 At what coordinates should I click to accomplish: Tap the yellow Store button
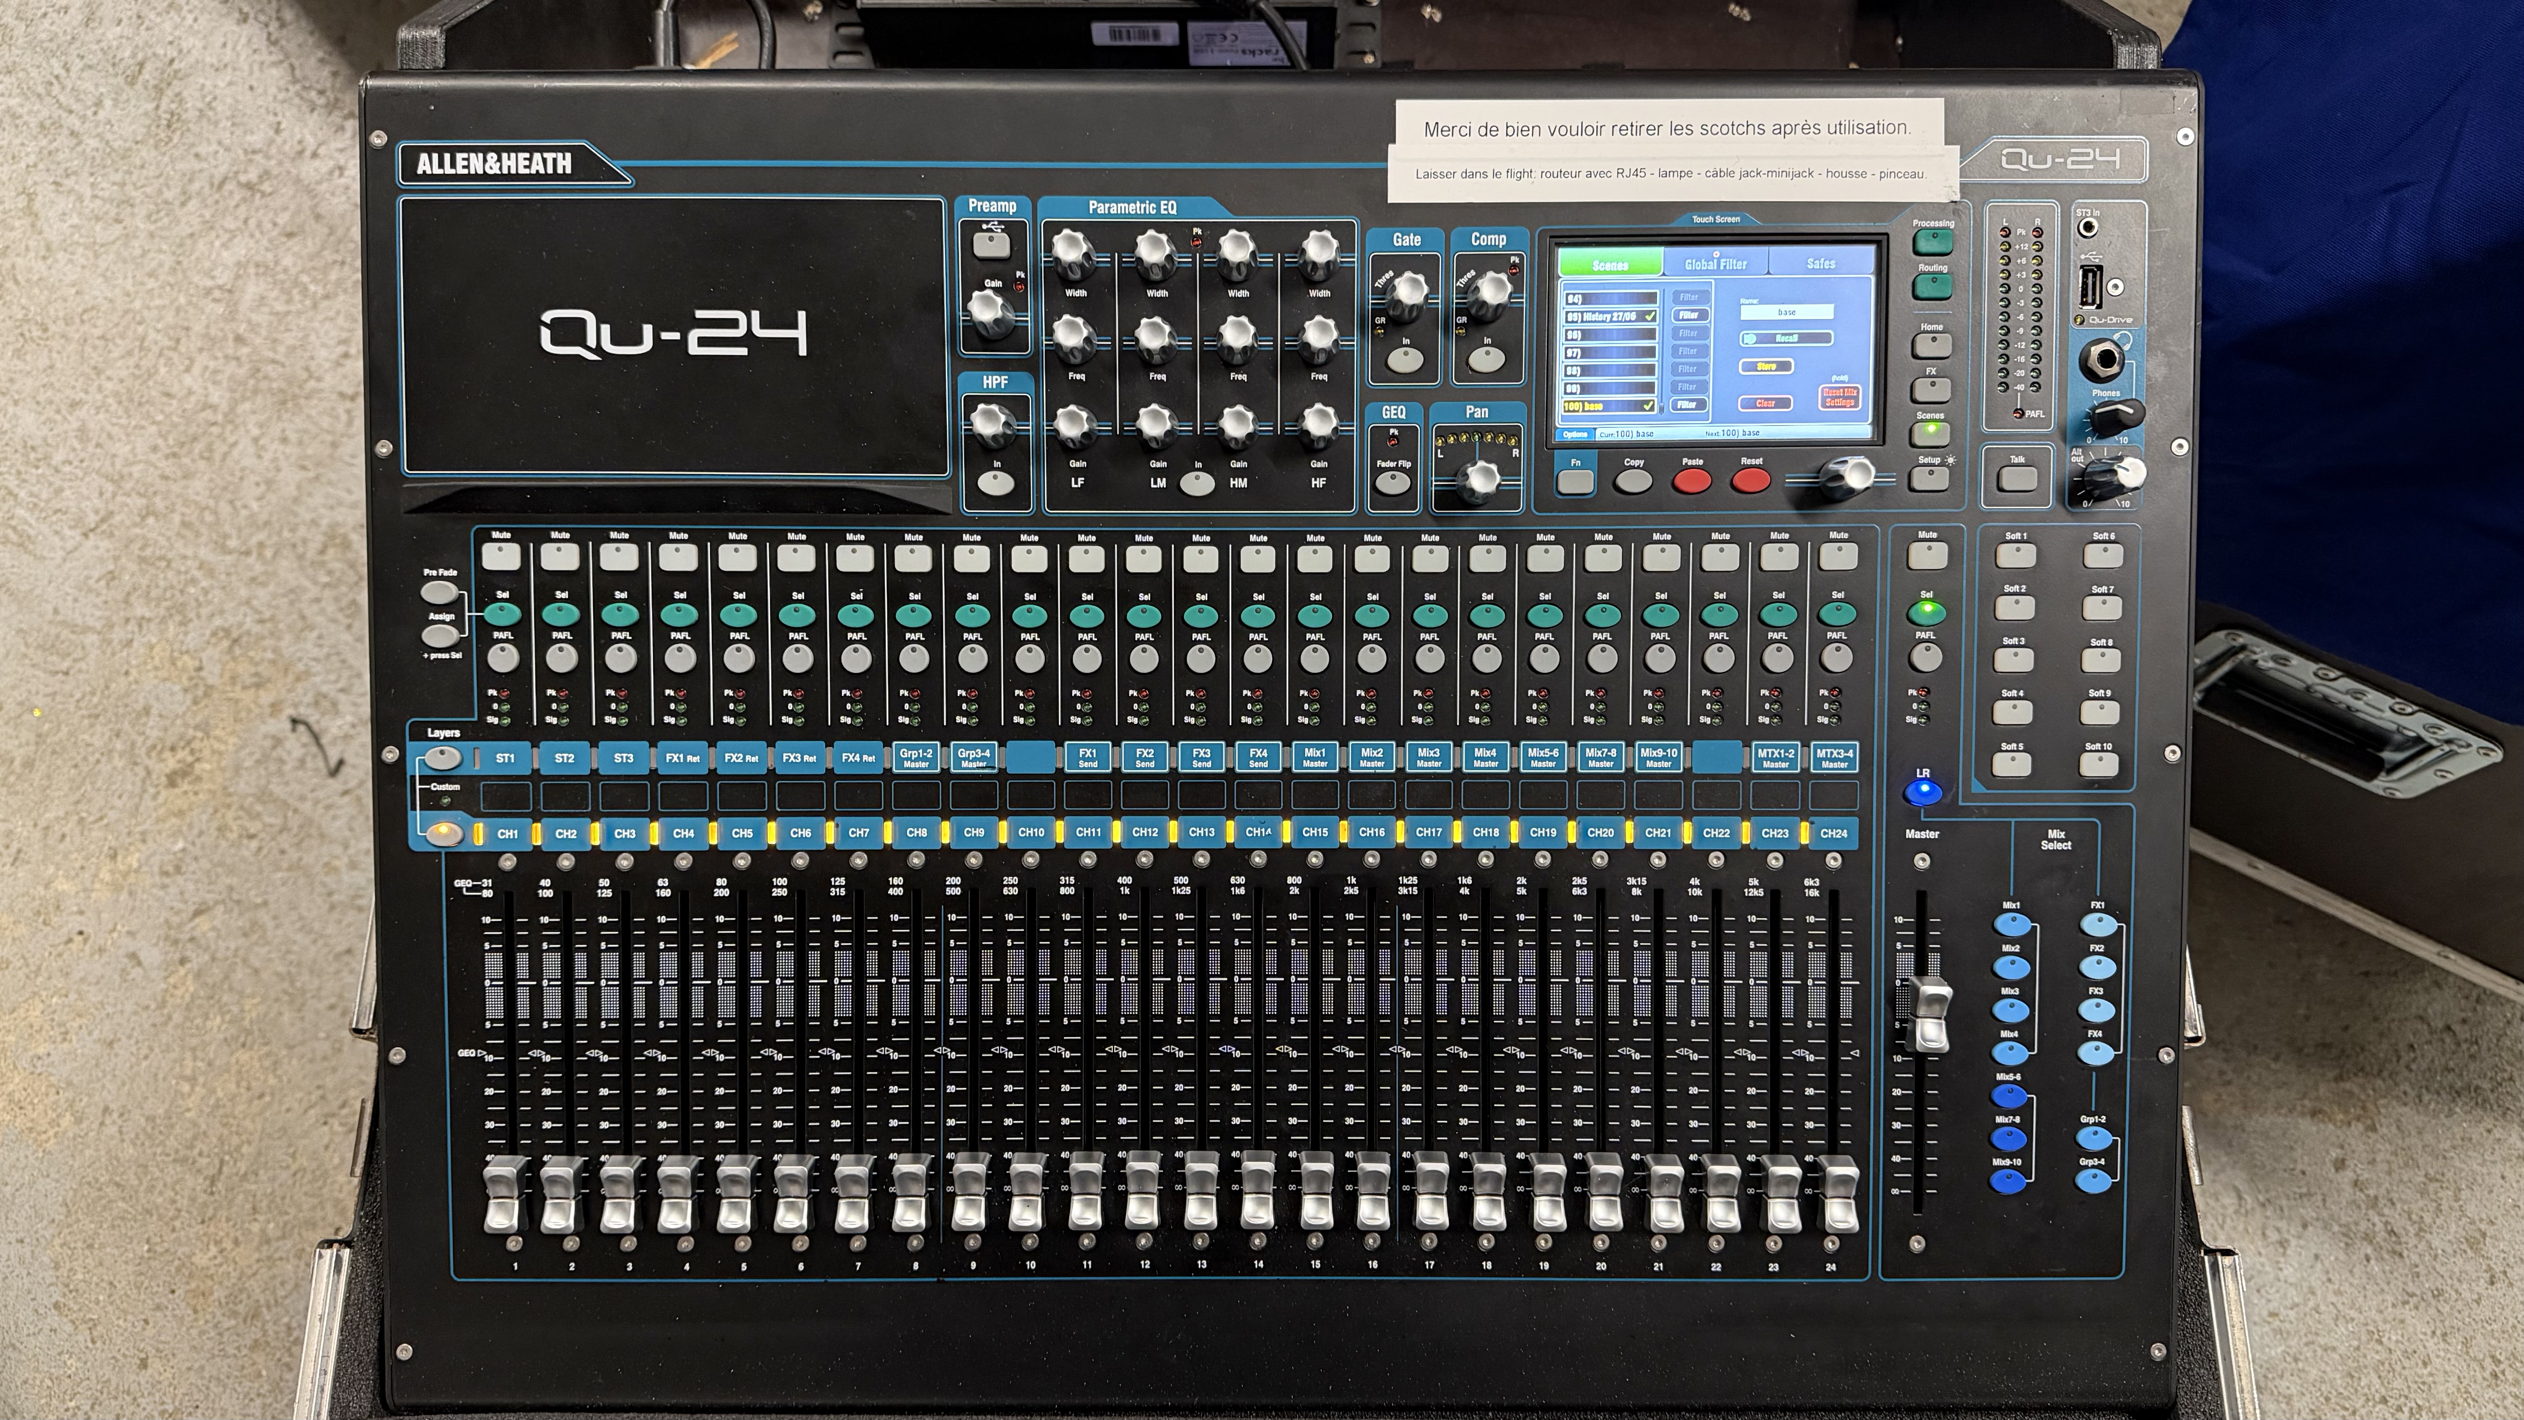[x=1766, y=366]
